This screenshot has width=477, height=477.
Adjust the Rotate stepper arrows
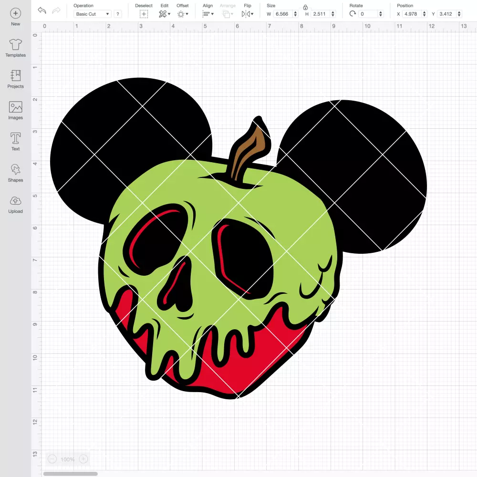[380, 14]
